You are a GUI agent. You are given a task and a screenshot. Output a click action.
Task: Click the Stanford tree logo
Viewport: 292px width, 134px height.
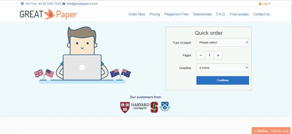(x=154, y=107)
